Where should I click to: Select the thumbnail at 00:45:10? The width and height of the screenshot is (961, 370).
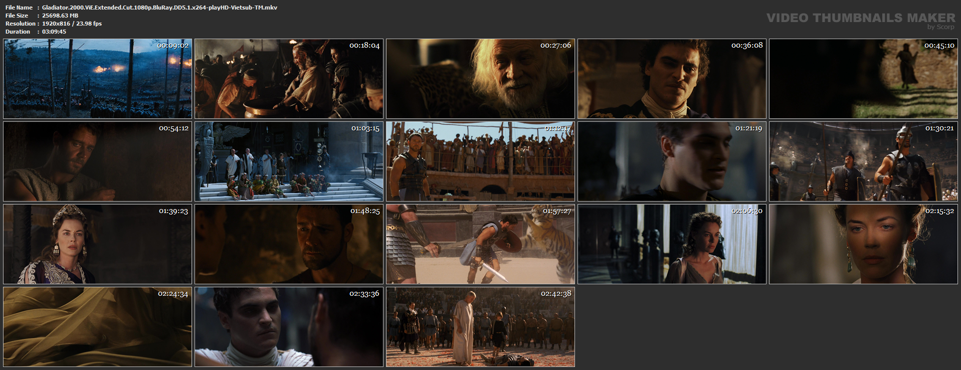tap(863, 79)
